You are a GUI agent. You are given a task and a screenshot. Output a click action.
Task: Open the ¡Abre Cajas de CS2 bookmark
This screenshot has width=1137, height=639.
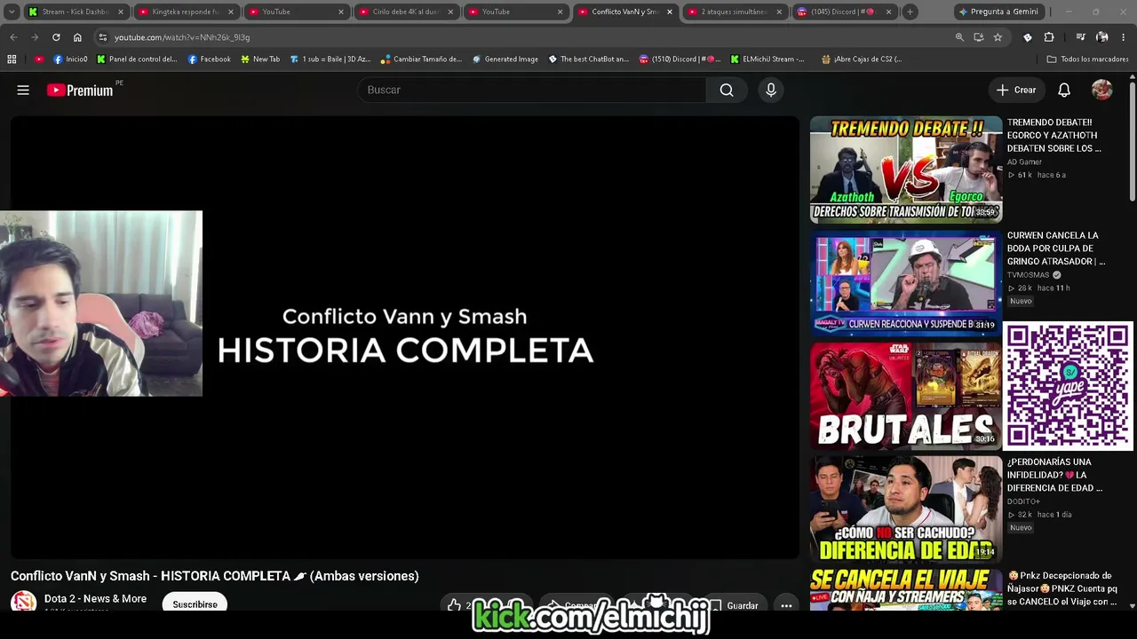coord(861,59)
